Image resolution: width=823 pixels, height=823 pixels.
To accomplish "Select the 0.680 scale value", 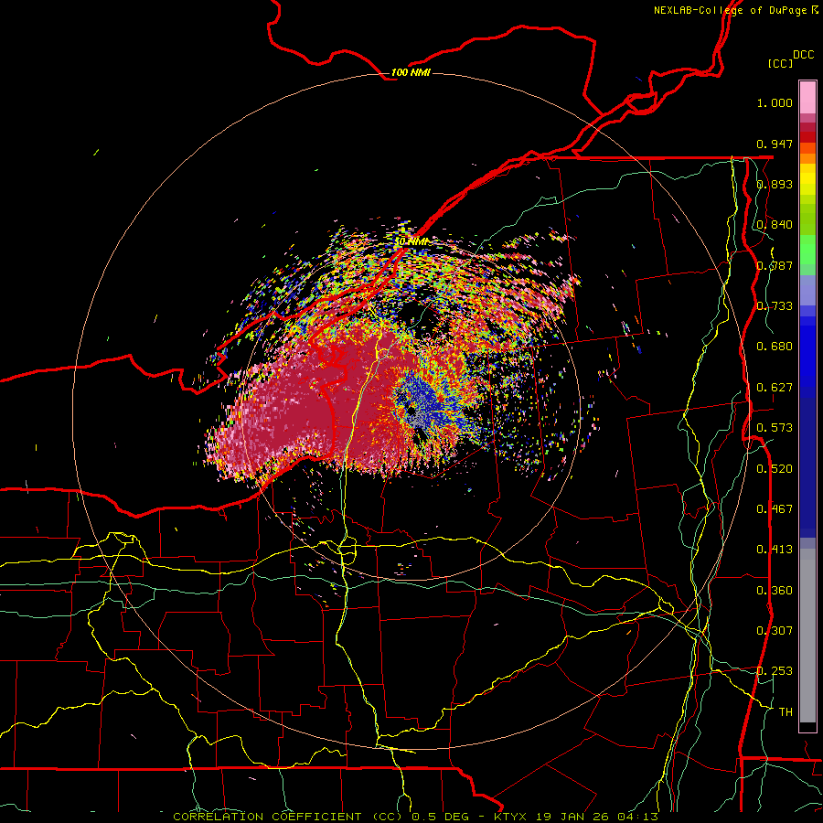I will (x=775, y=347).
